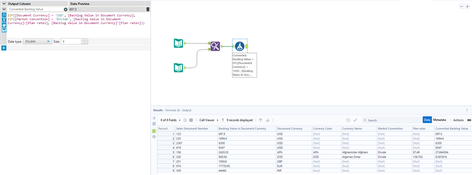Click the Results Search box

point(391,120)
